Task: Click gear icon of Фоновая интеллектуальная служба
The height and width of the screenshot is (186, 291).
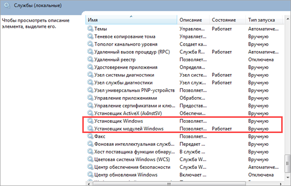Action: pos(90,144)
